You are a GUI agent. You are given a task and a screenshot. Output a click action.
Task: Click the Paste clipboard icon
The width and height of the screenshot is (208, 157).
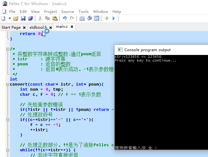55,18
